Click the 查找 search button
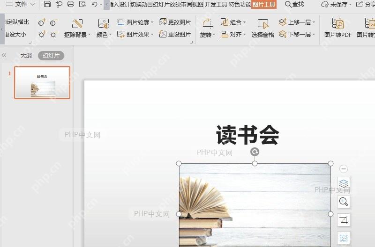Image resolution: width=375 pixels, height=247 pixels. pyautogui.click(x=294, y=4)
